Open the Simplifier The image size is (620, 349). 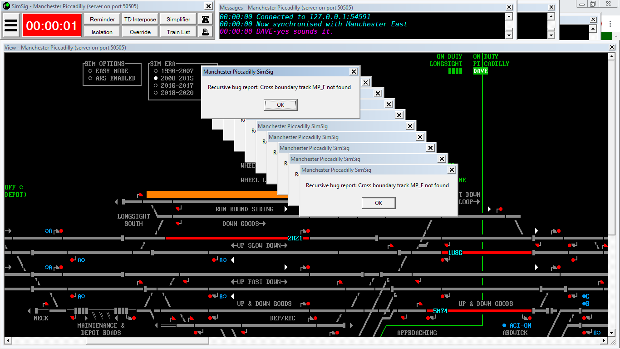pyautogui.click(x=178, y=19)
